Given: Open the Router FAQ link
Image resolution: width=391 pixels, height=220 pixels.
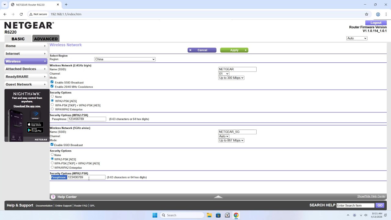Looking at the screenshot, I should (81, 206).
